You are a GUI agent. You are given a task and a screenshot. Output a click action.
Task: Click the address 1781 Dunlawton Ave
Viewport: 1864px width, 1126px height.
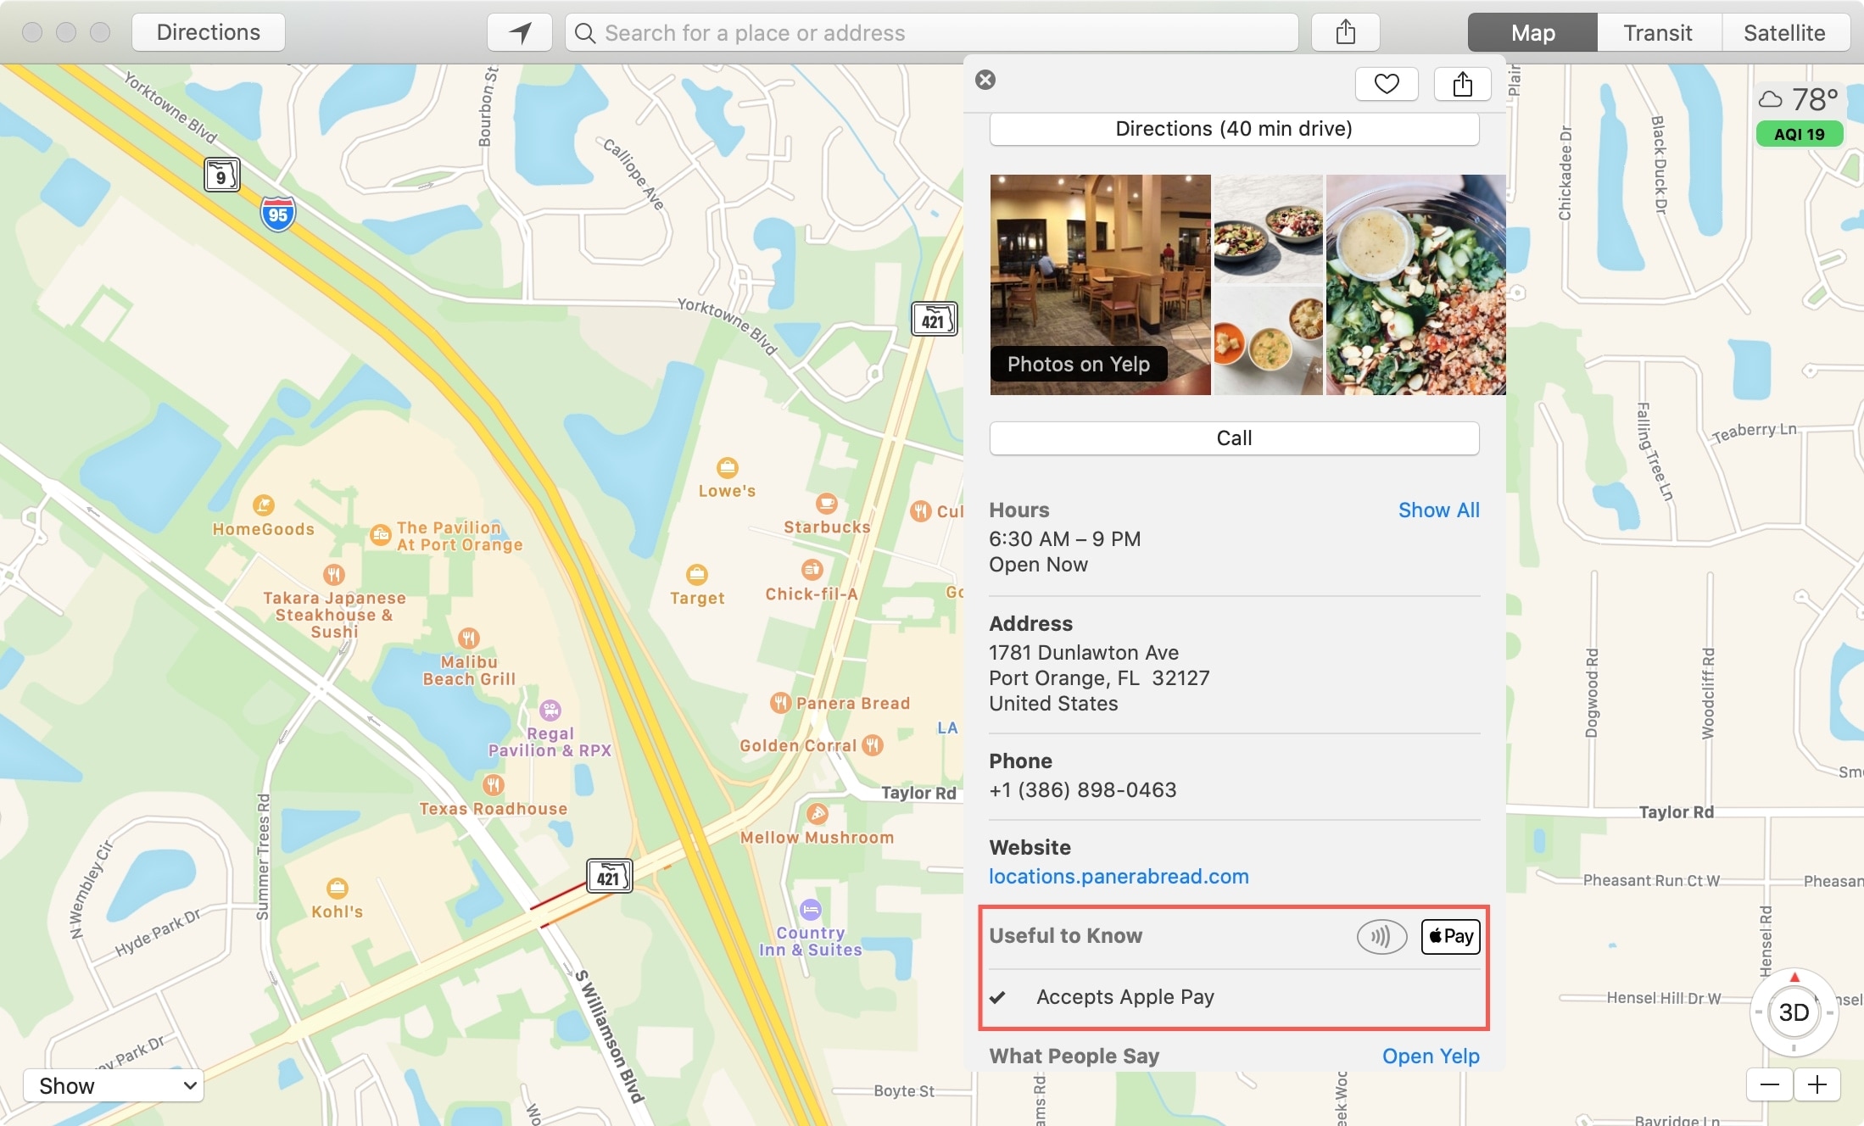click(1083, 653)
